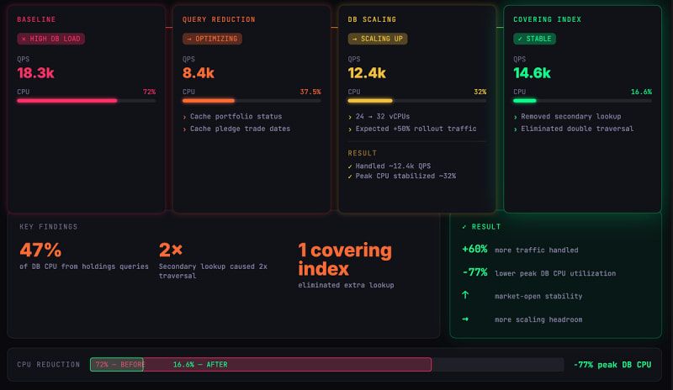
Task: Click 32% CPU value in DB Scaling card
Action: (480, 92)
